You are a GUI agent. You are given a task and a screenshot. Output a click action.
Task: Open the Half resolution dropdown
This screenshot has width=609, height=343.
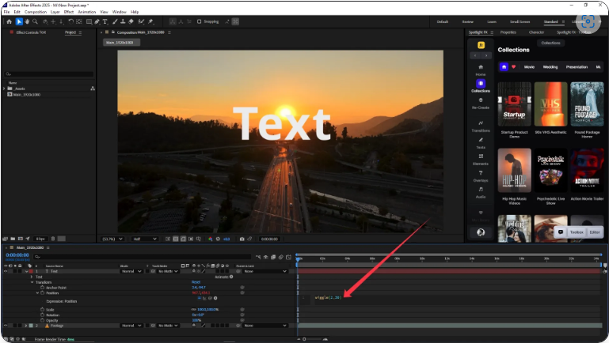(x=144, y=239)
